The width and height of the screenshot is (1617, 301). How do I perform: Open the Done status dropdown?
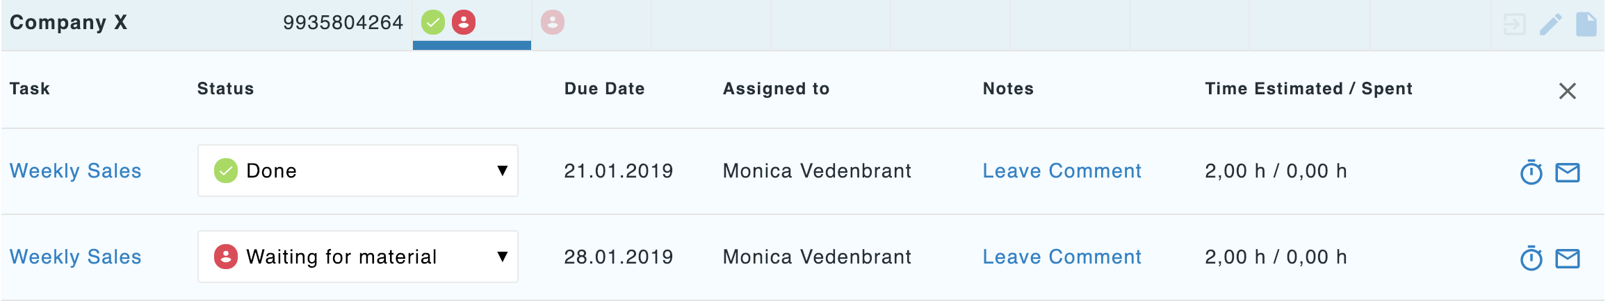(357, 171)
